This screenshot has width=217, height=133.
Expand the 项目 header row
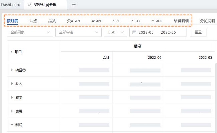[11, 52]
